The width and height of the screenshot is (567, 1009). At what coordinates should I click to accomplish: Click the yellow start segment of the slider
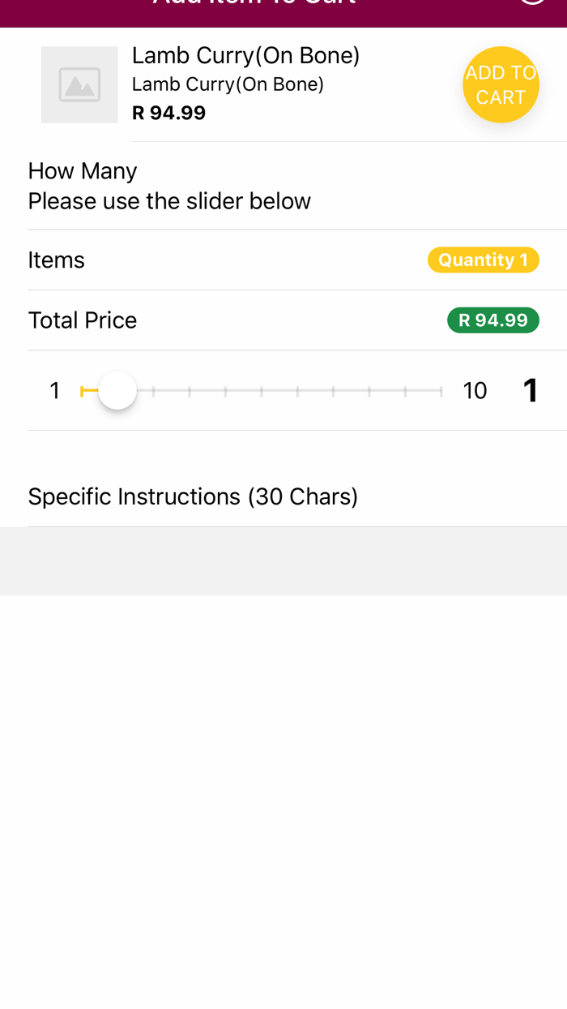click(87, 392)
